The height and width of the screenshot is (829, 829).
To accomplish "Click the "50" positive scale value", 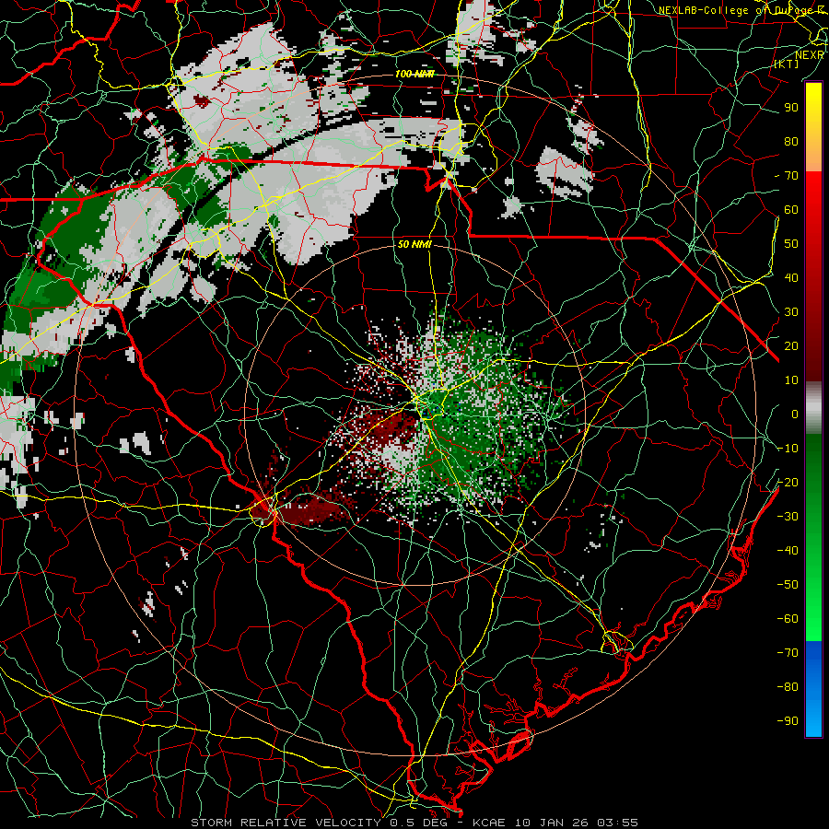I will (x=791, y=244).
